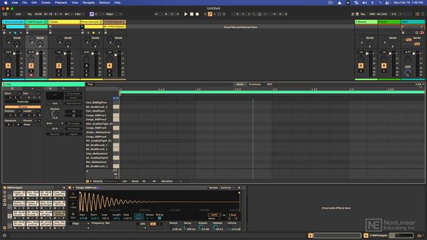Open the Navigate menu

point(89,3)
